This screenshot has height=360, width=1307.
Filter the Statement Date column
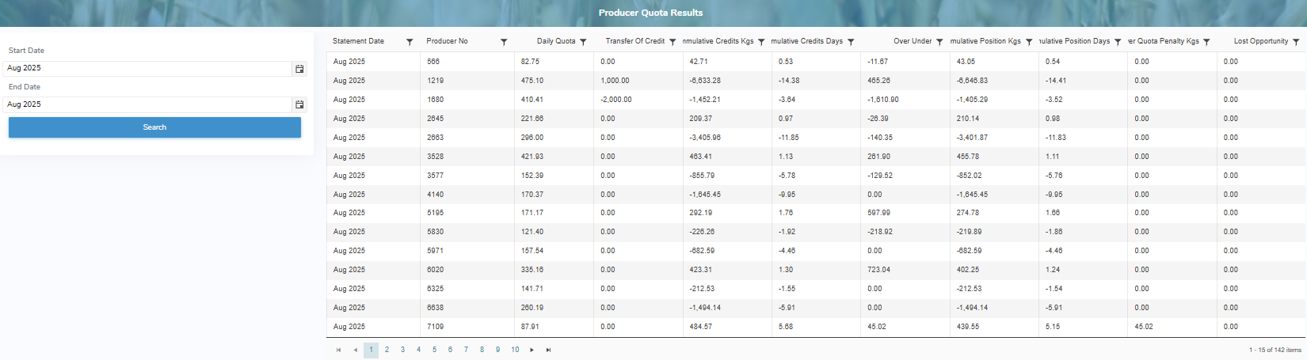(x=410, y=42)
